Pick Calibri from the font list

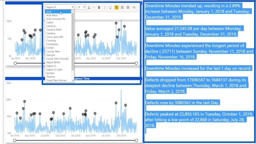pyautogui.click(x=58, y=22)
